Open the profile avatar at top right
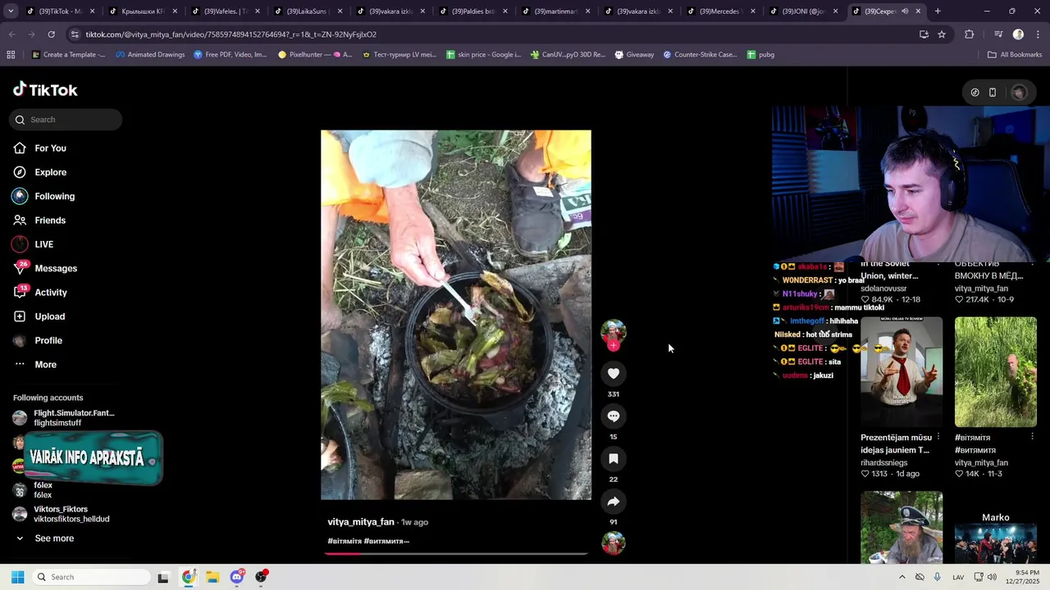This screenshot has height=590, width=1050. click(x=1019, y=93)
